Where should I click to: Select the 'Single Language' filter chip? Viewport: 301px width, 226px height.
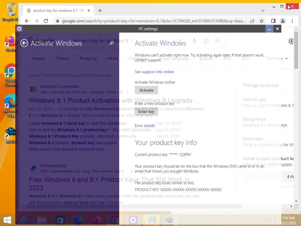(173, 59)
